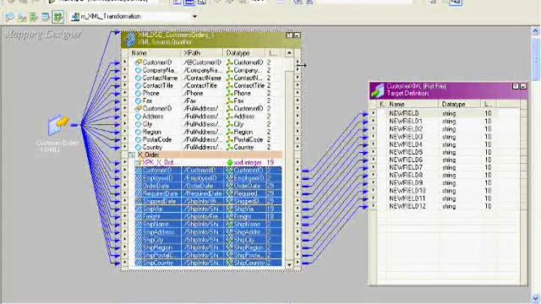Select the X_Order group name
The width and height of the screenshot is (541, 304).
(x=149, y=155)
